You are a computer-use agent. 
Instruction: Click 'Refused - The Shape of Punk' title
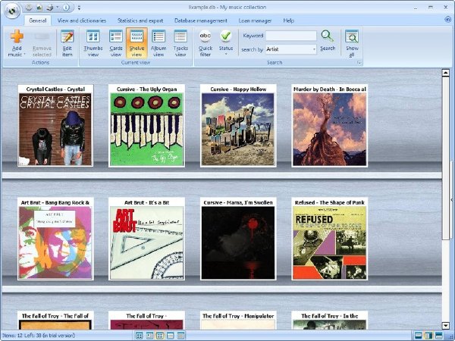329,202
